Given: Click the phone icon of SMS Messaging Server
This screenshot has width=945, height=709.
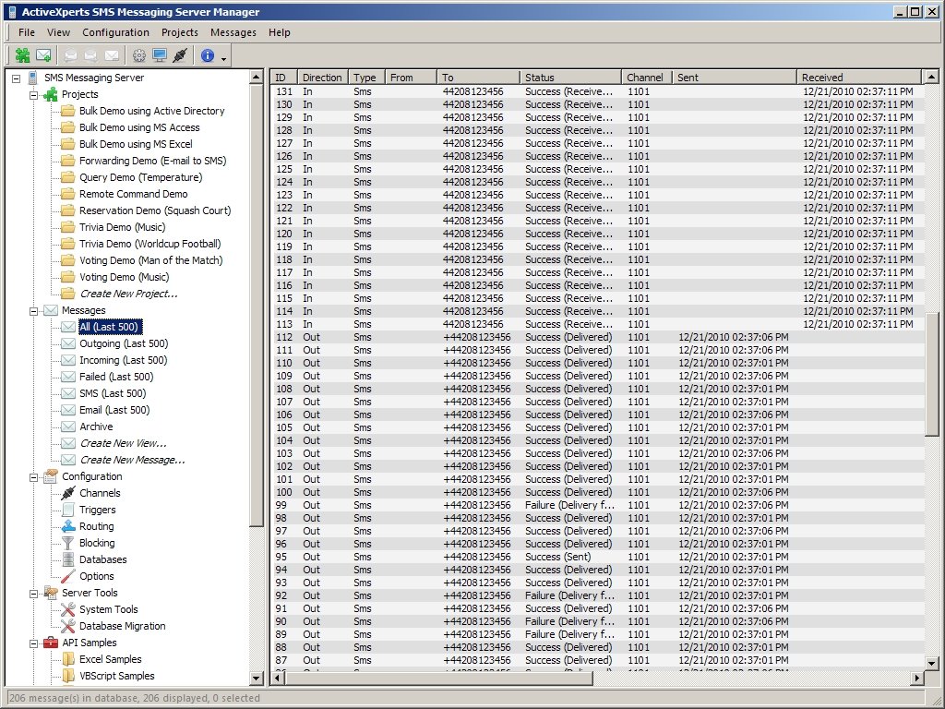Looking at the screenshot, I should [33, 78].
